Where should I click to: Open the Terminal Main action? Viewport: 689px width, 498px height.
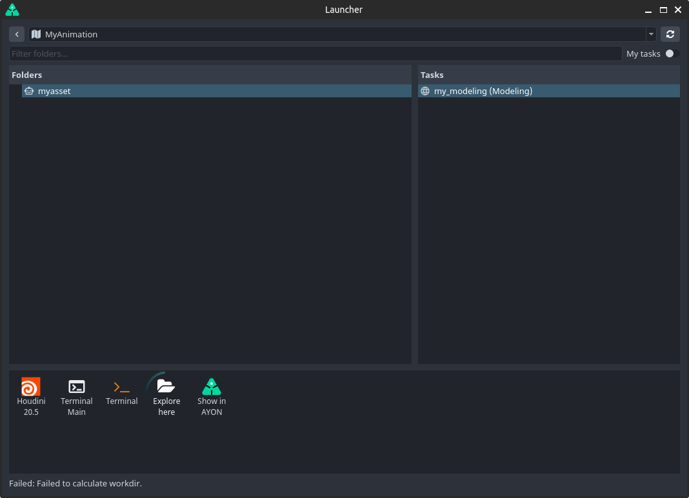pos(77,387)
